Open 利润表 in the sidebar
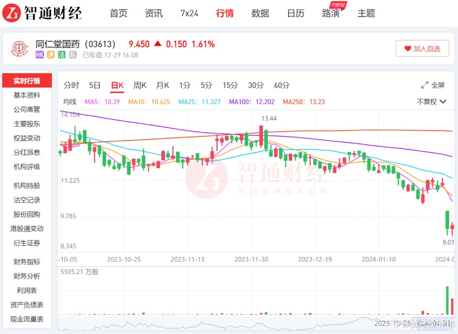Image resolution: width=458 pixels, height=334 pixels. [27, 290]
